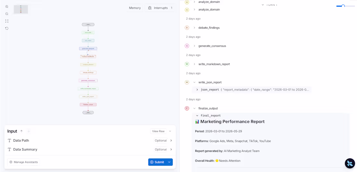
Task: Click the debate_findings D badge icon
Action: click(x=187, y=28)
